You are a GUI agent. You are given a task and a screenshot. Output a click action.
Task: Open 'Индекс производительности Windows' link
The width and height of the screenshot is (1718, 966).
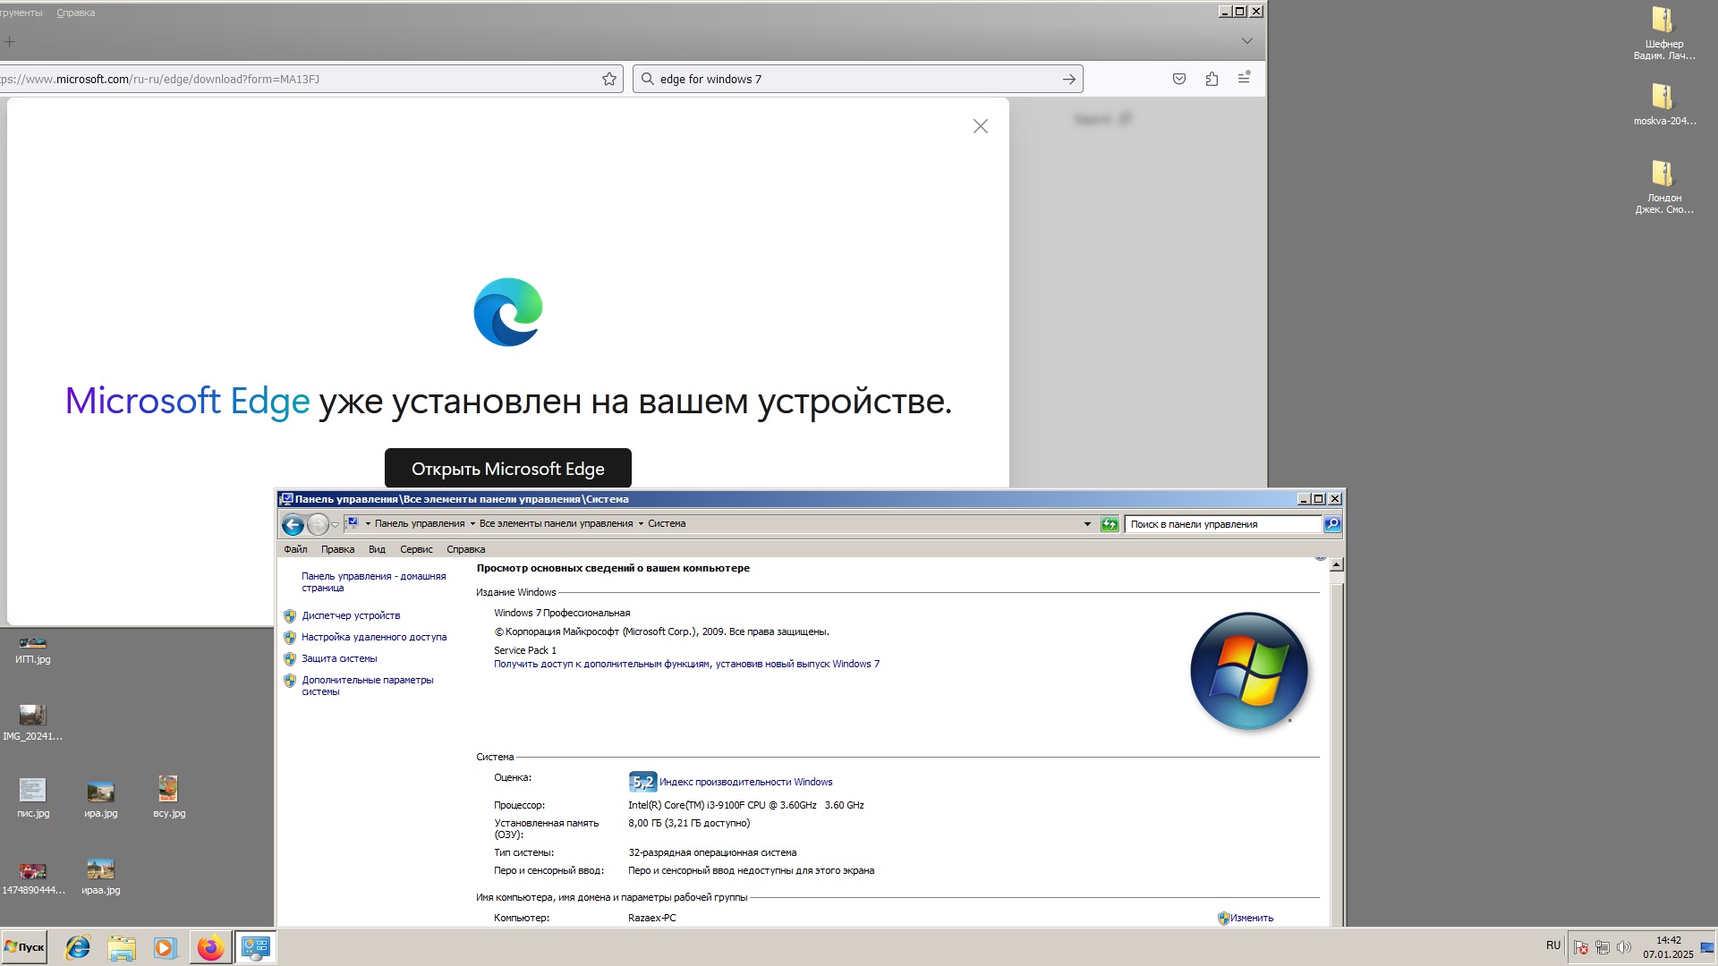point(745,782)
